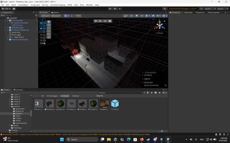
Task: Open the Pivot handle position dropdown
Action: pos(45,16)
